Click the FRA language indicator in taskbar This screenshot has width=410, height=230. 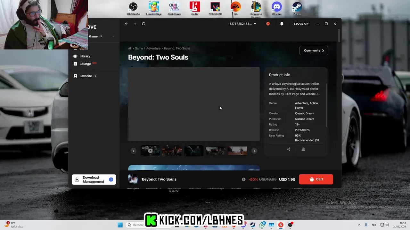point(374,225)
